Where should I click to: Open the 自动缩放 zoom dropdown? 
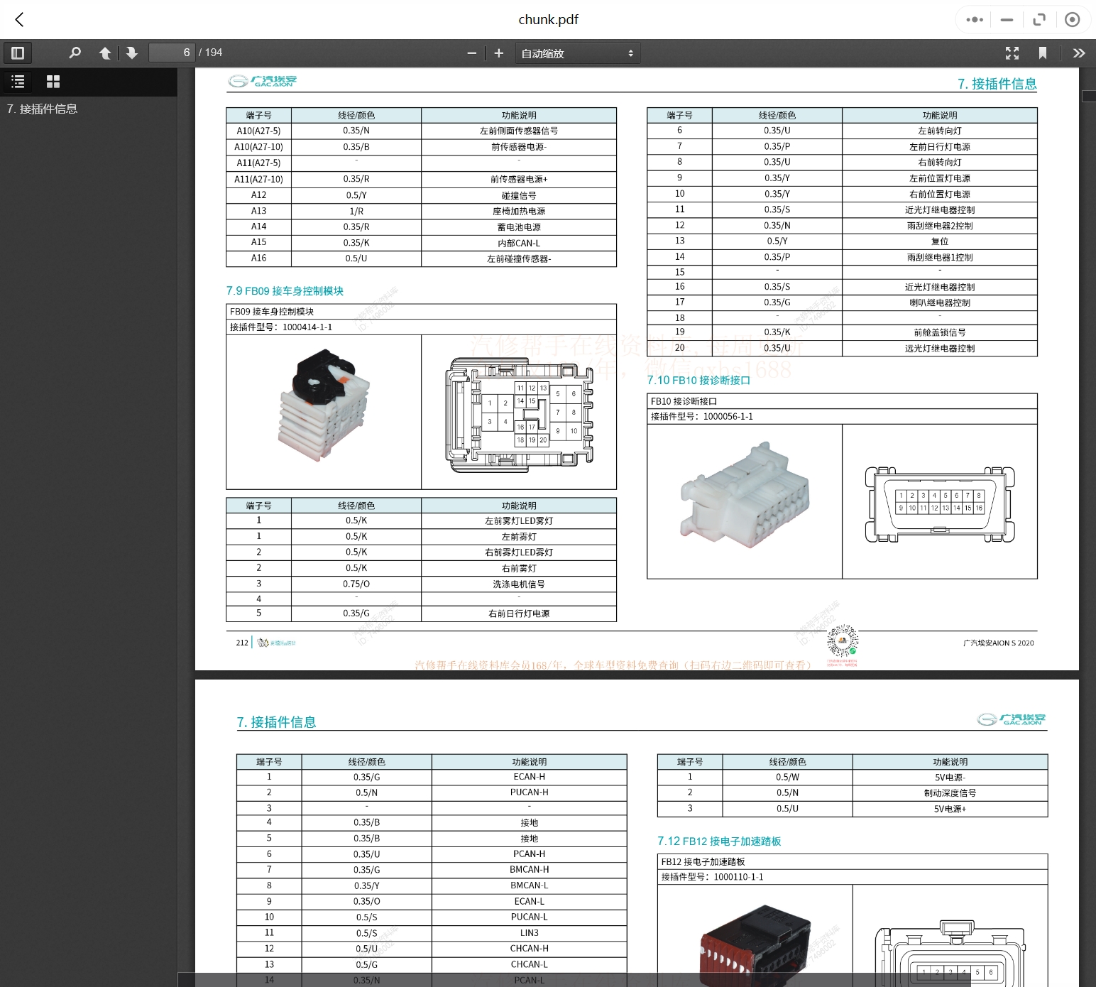577,53
